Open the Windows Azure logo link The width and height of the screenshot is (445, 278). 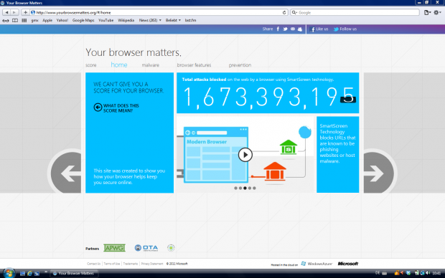317,264
